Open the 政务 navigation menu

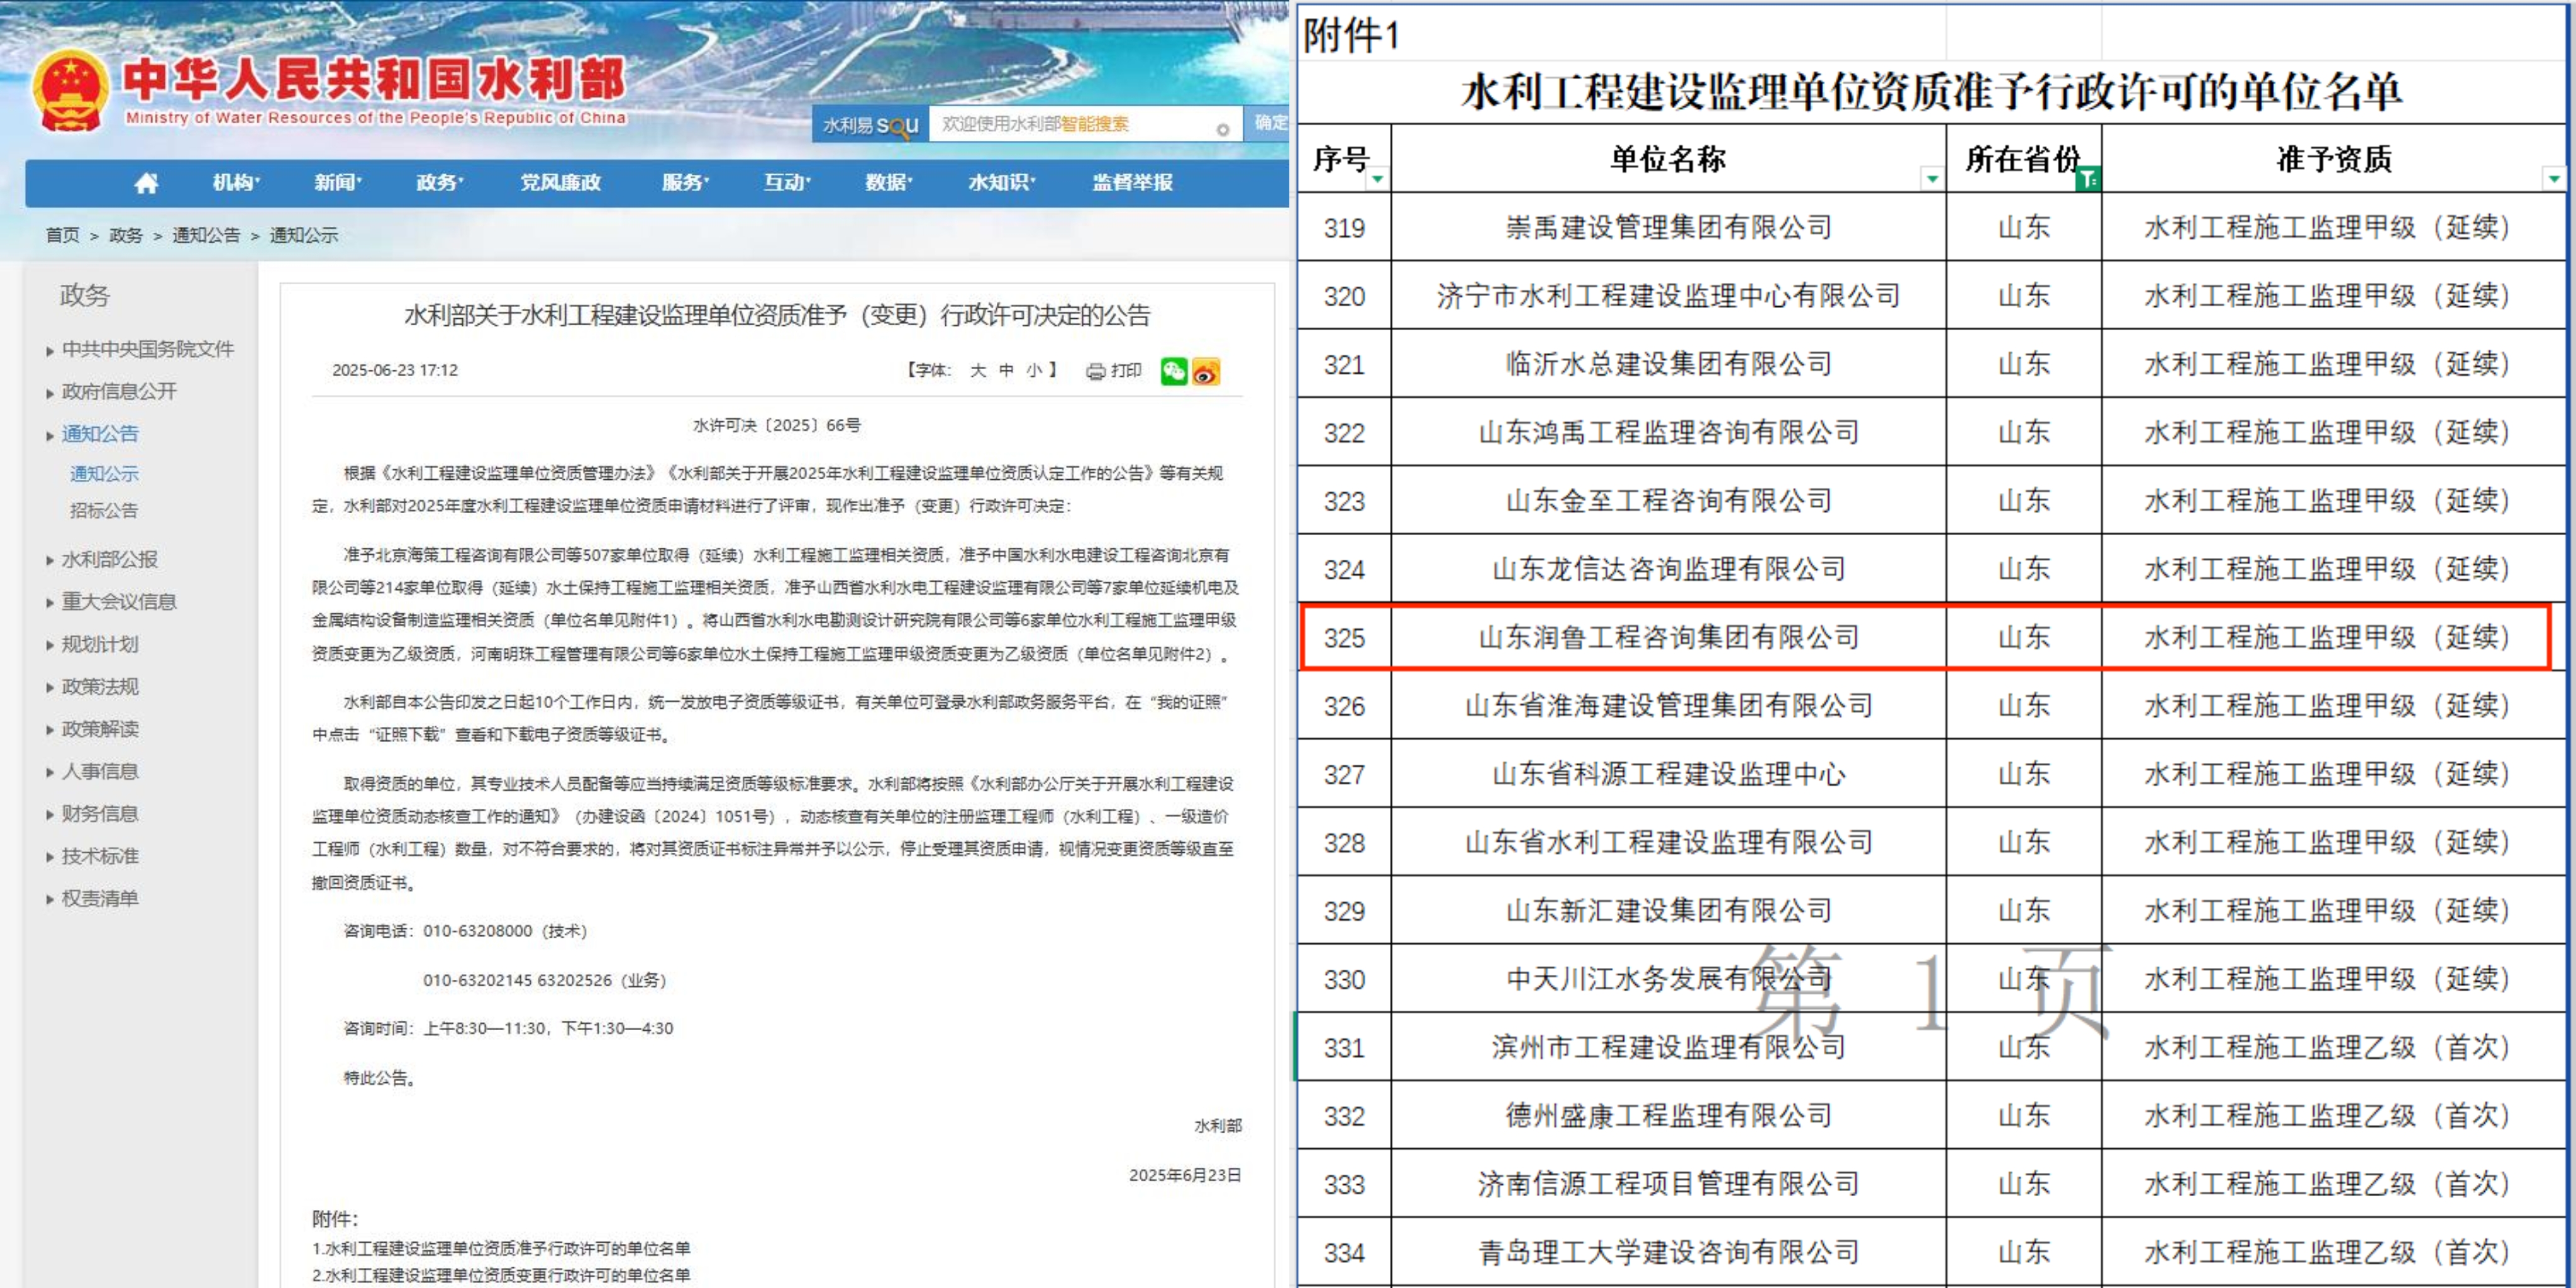point(439,182)
